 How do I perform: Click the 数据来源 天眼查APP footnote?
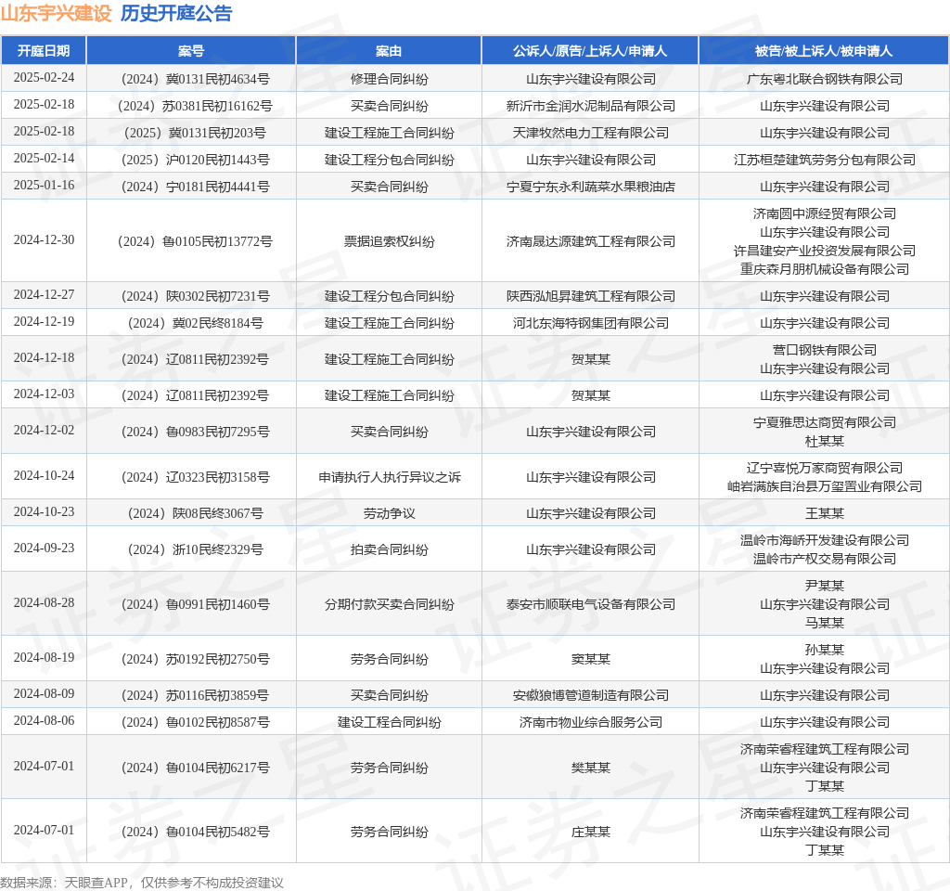142,883
